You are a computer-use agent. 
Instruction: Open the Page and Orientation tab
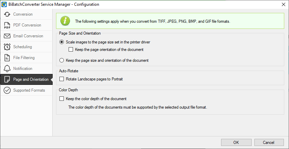coord(26,79)
